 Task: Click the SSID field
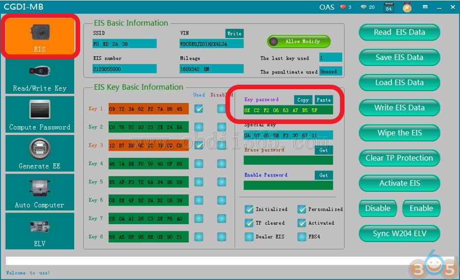click(125, 44)
